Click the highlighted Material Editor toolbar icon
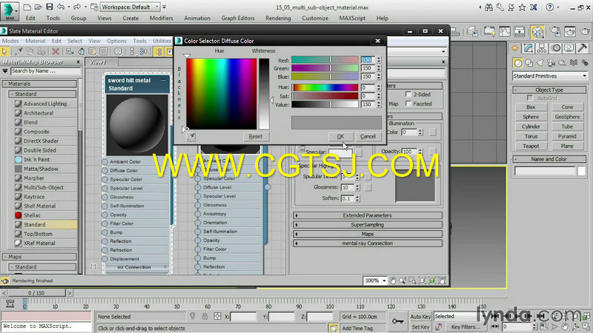593x333 pixels. click(x=537, y=32)
